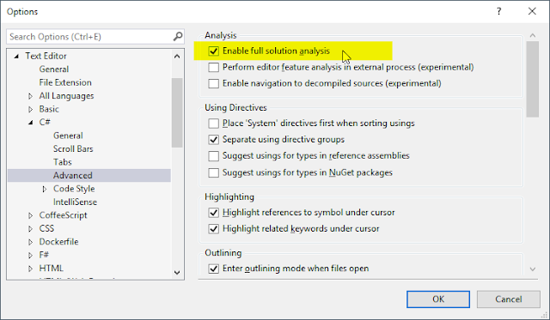The height and width of the screenshot is (320, 550).
Task: Enable navigation to decompiled sources checkbox
Action: (x=214, y=84)
